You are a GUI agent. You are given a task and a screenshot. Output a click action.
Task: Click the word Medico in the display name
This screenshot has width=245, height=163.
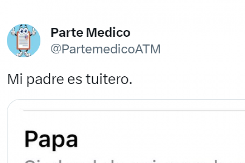108,33
